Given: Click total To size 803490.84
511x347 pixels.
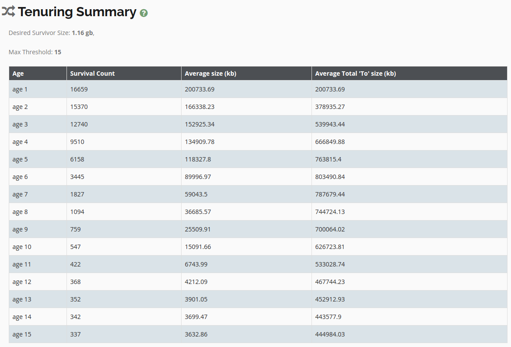Looking at the screenshot, I should tap(330, 177).
